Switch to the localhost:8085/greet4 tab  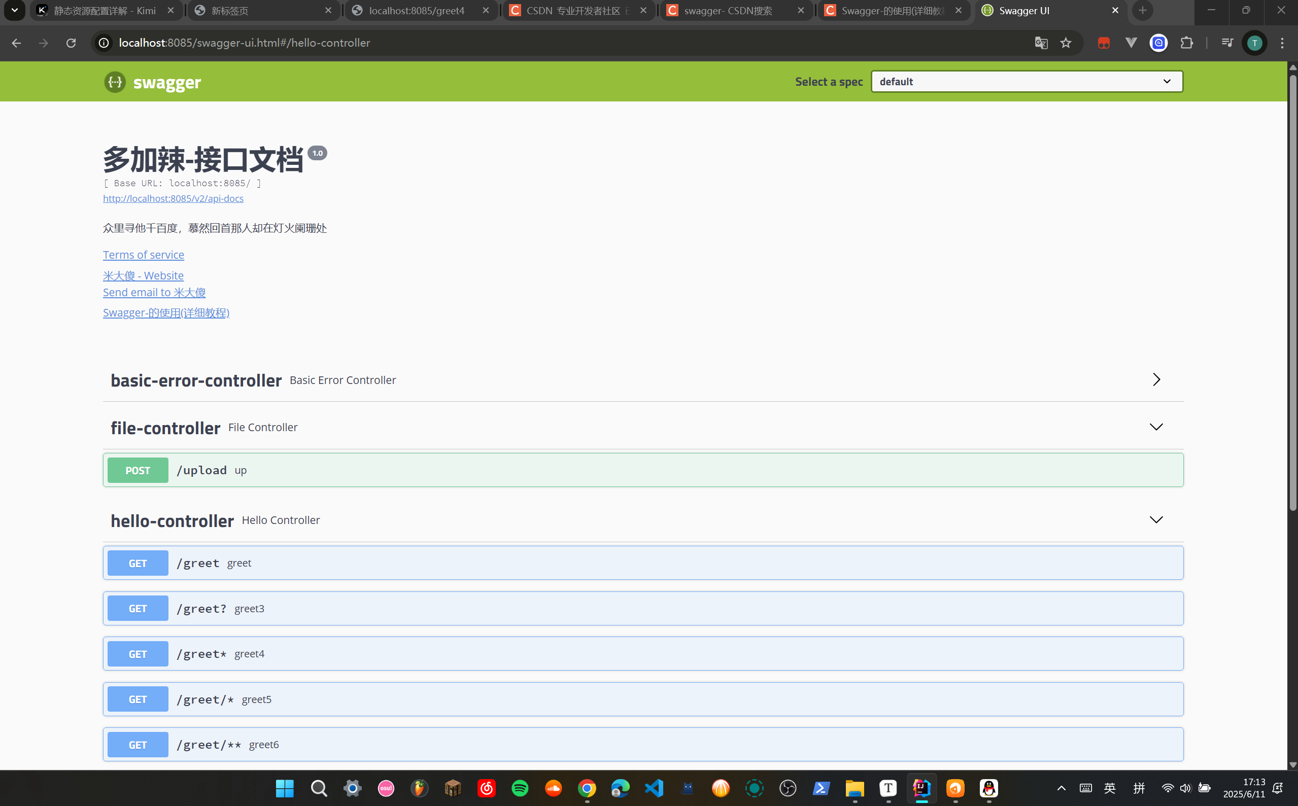[x=416, y=11]
